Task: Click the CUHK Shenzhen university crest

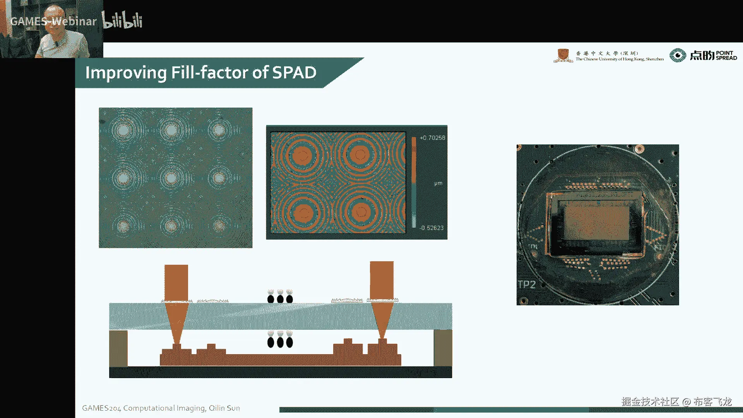Action: pos(563,55)
